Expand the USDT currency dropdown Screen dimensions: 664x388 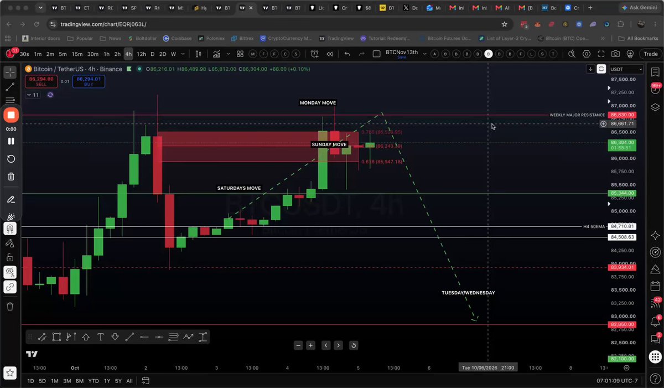626,69
